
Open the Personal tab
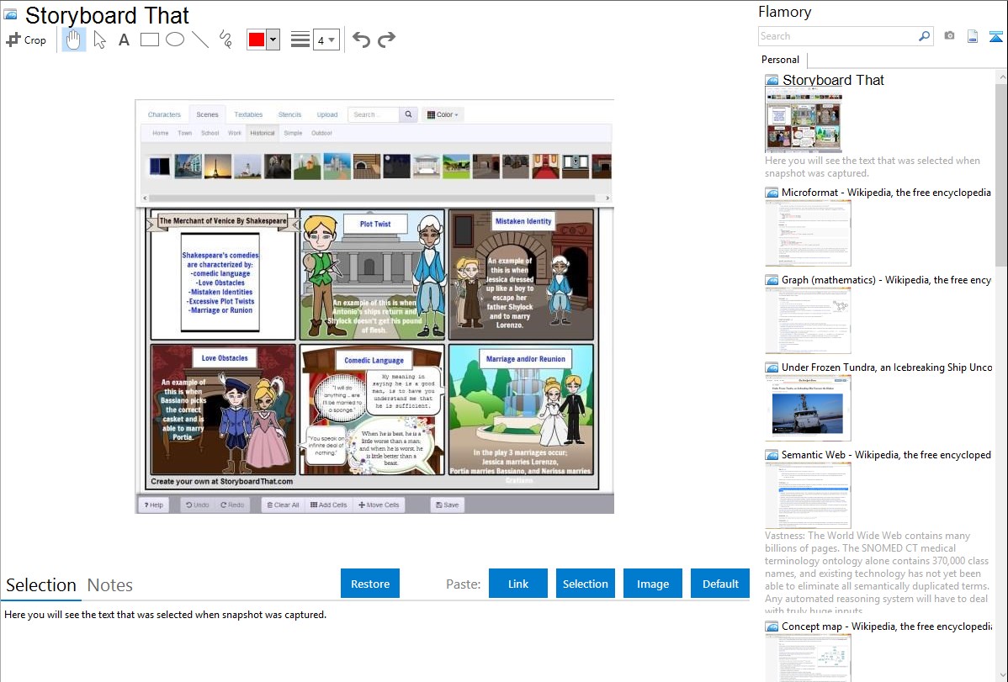pos(780,60)
